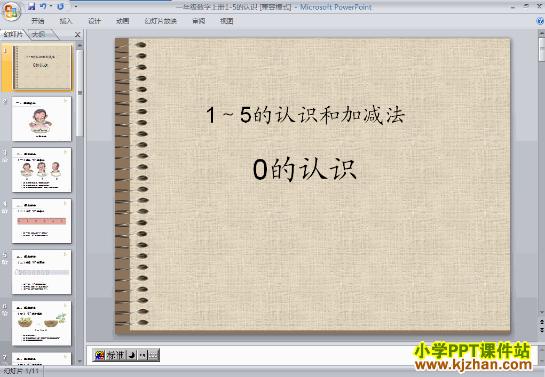Screen dimensions: 545x377
Task: Open Customize Quick Access Toolbar dropdown
Action: click(76, 6)
